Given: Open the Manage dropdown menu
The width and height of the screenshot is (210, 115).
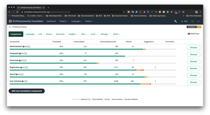Looking at the screenshot, I should [105, 34].
